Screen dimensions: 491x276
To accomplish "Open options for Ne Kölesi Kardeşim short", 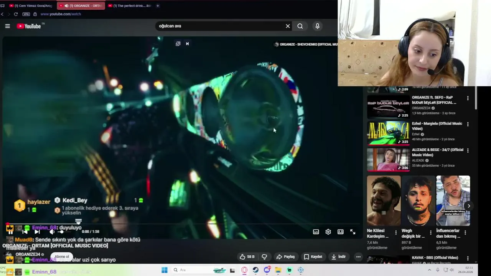I will pos(396,232).
